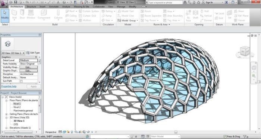261x139 pixels.
Task: Expand the Room & Area panel dropdown
Action: (169, 25)
